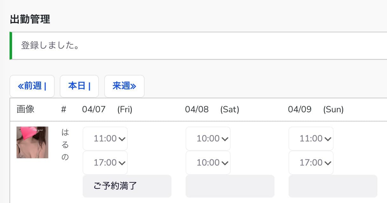387x203 pixels.
Task: Click the ご予約満了 note field for Friday
Action: click(x=127, y=186)
